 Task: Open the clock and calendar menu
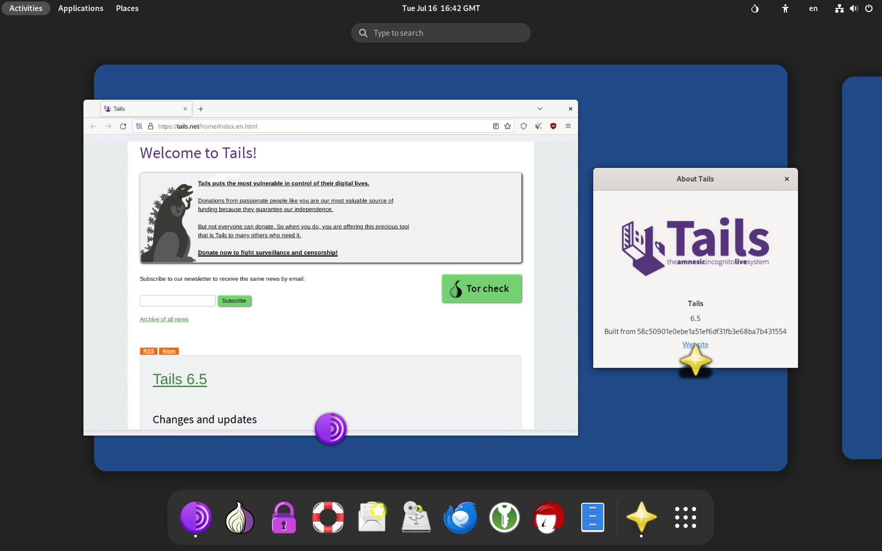(441, 8)
